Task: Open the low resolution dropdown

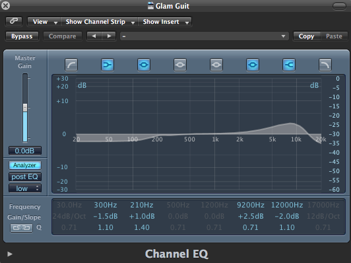Action: pyautogui.click(x=25, y=188)
